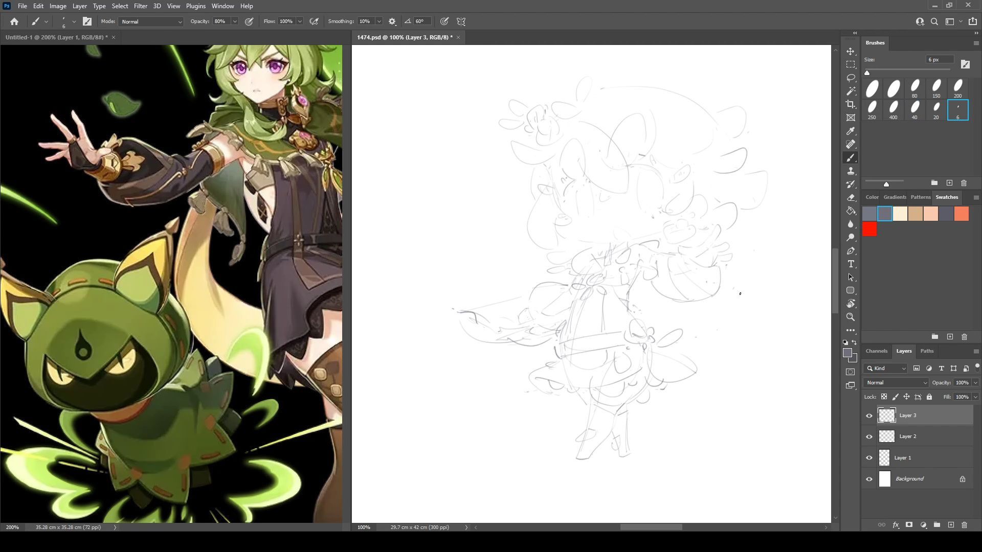982x552 pixels.
Task: Open the Filter menu
Action: 140,6
